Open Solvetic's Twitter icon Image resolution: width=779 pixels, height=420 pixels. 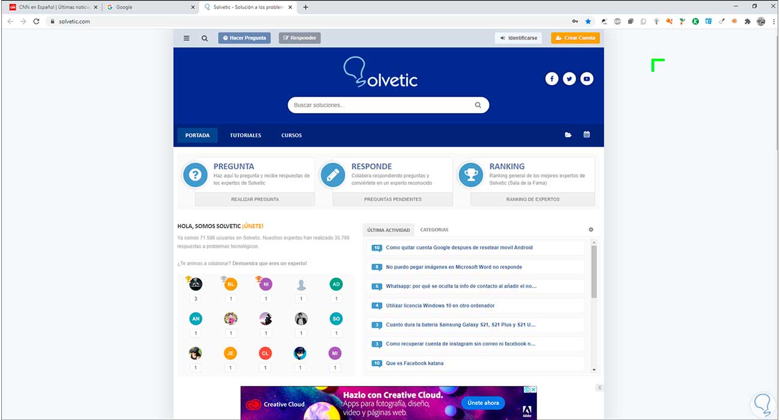click(569, 78)
